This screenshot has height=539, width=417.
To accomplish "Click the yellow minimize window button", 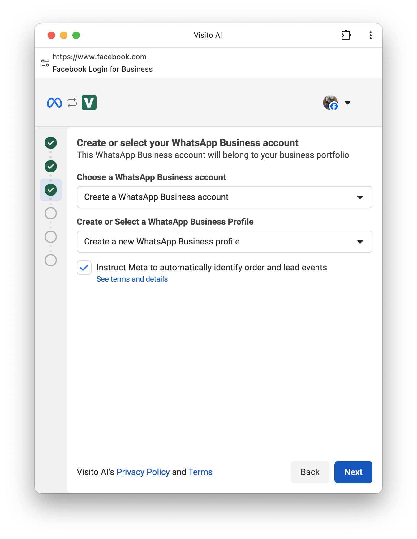I will click(64, 35).
